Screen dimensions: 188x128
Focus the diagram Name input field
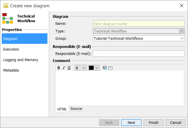pyautogui.click(x=139, y=24)
